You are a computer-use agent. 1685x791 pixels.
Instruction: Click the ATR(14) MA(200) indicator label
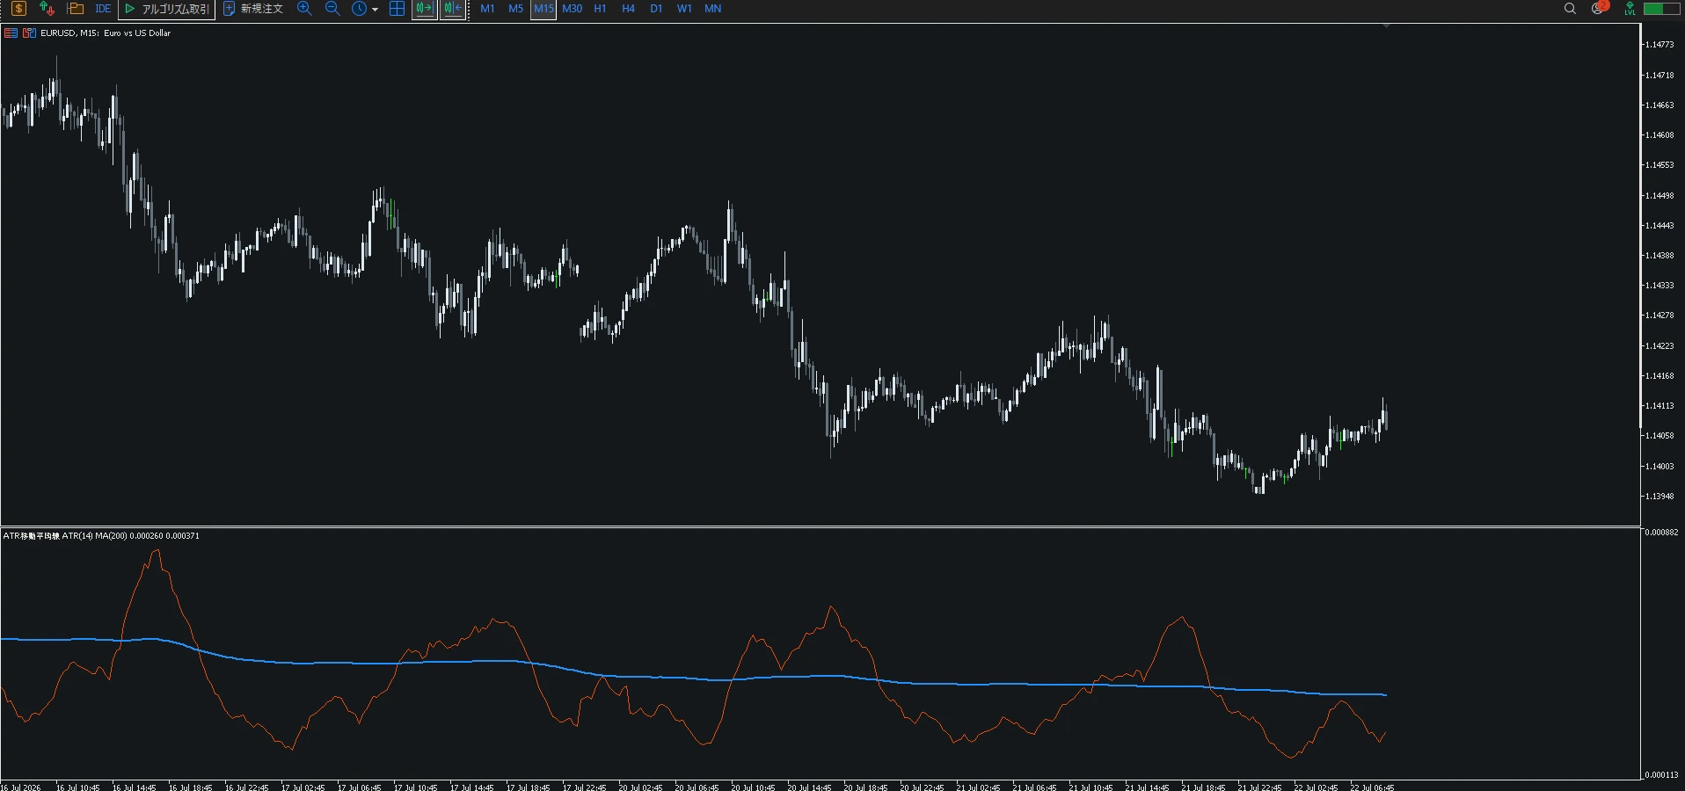tap(101, 535)
